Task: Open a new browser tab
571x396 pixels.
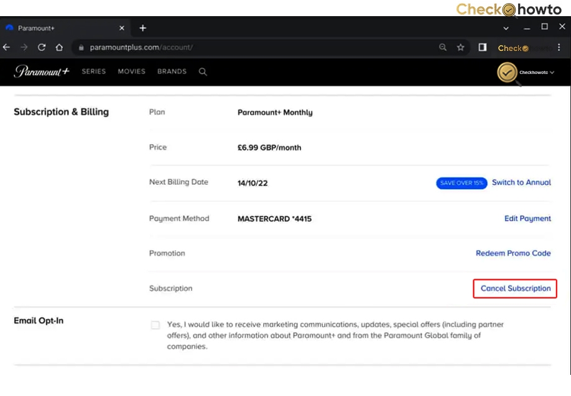Action: (x=143, y=28)
